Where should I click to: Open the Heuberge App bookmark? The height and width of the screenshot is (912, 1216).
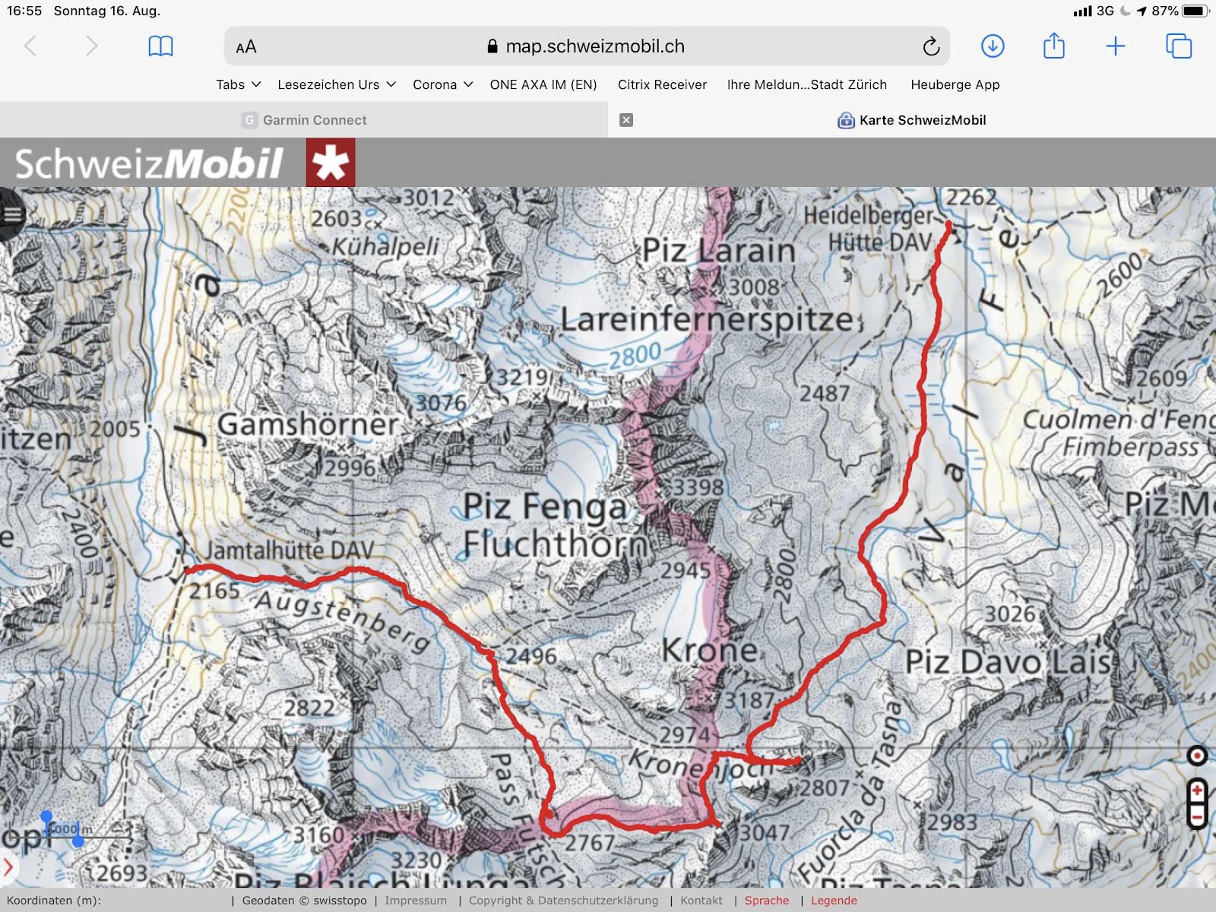955,84
